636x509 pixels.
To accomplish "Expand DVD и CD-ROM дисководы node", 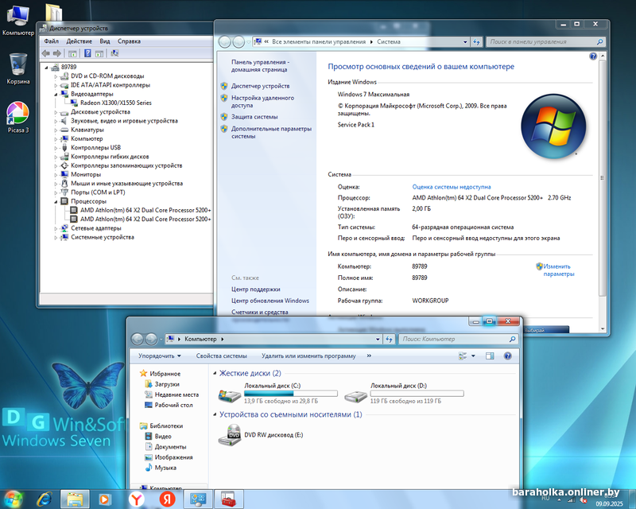I will (x=55, y=76).
